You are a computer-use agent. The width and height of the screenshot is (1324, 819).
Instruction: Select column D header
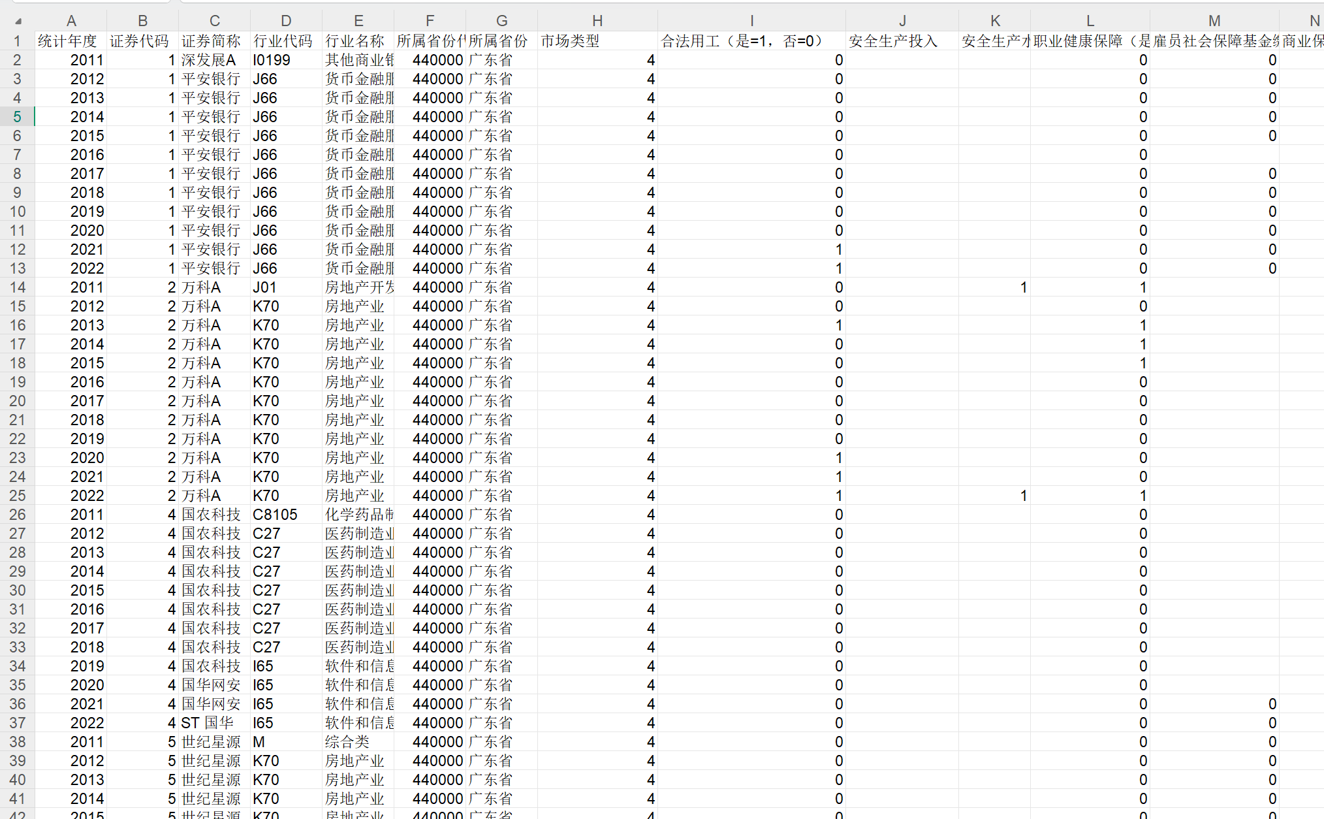[285, 21]
